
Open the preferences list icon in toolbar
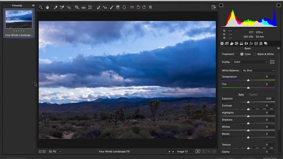(x=132, y=8)
